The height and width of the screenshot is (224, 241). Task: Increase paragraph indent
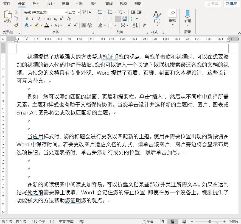tap(139, 12)
